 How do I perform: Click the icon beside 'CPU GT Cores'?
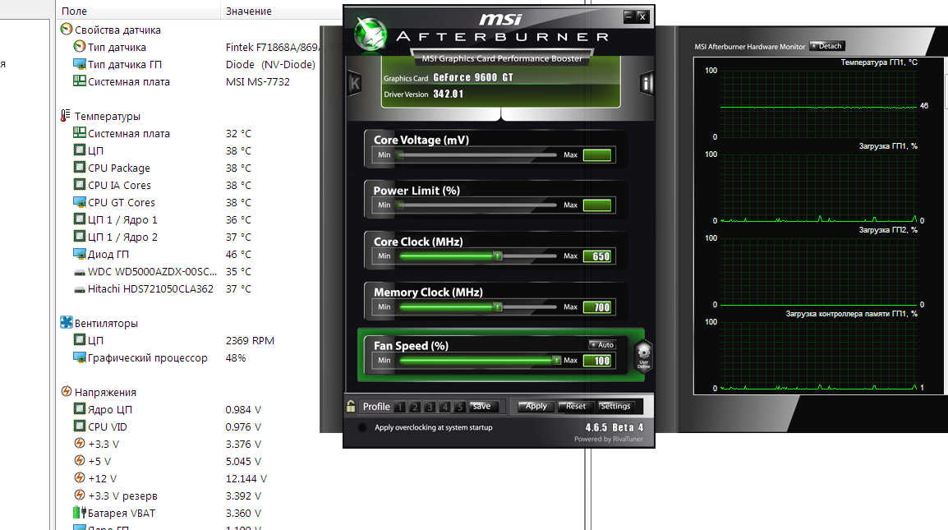79,201
